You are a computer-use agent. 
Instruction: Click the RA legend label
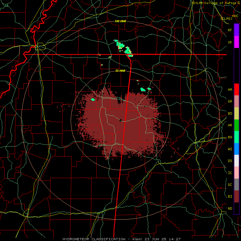click(x=230, y=137)
